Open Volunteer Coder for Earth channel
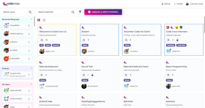Image resolution: width=205 pixels, height=108 pixels. [142, 40]
